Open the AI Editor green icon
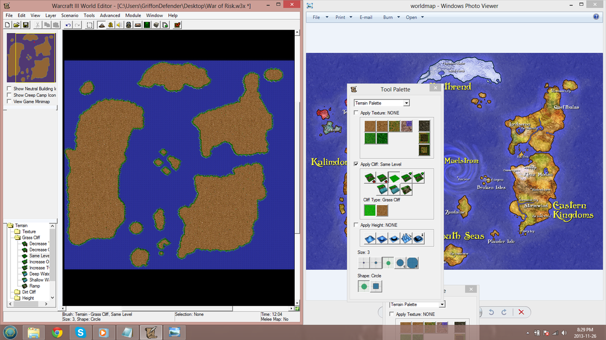This screenshot has width=606, height=340. pos(147,25)
